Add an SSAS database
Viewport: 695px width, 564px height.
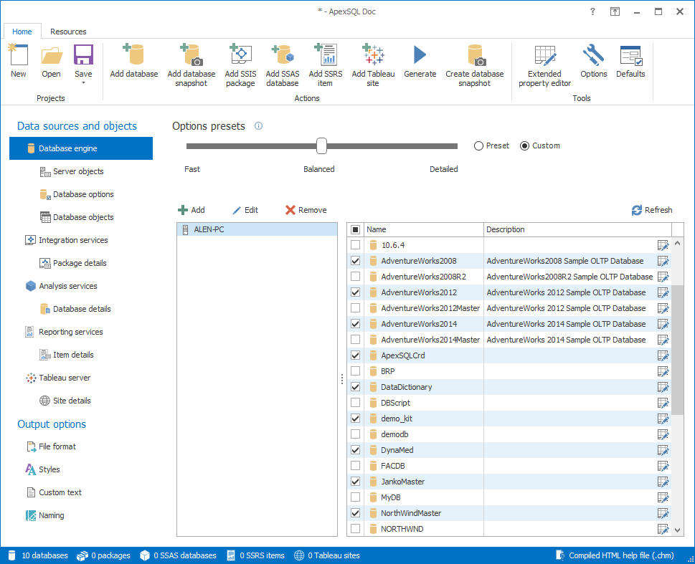(283, 65)
